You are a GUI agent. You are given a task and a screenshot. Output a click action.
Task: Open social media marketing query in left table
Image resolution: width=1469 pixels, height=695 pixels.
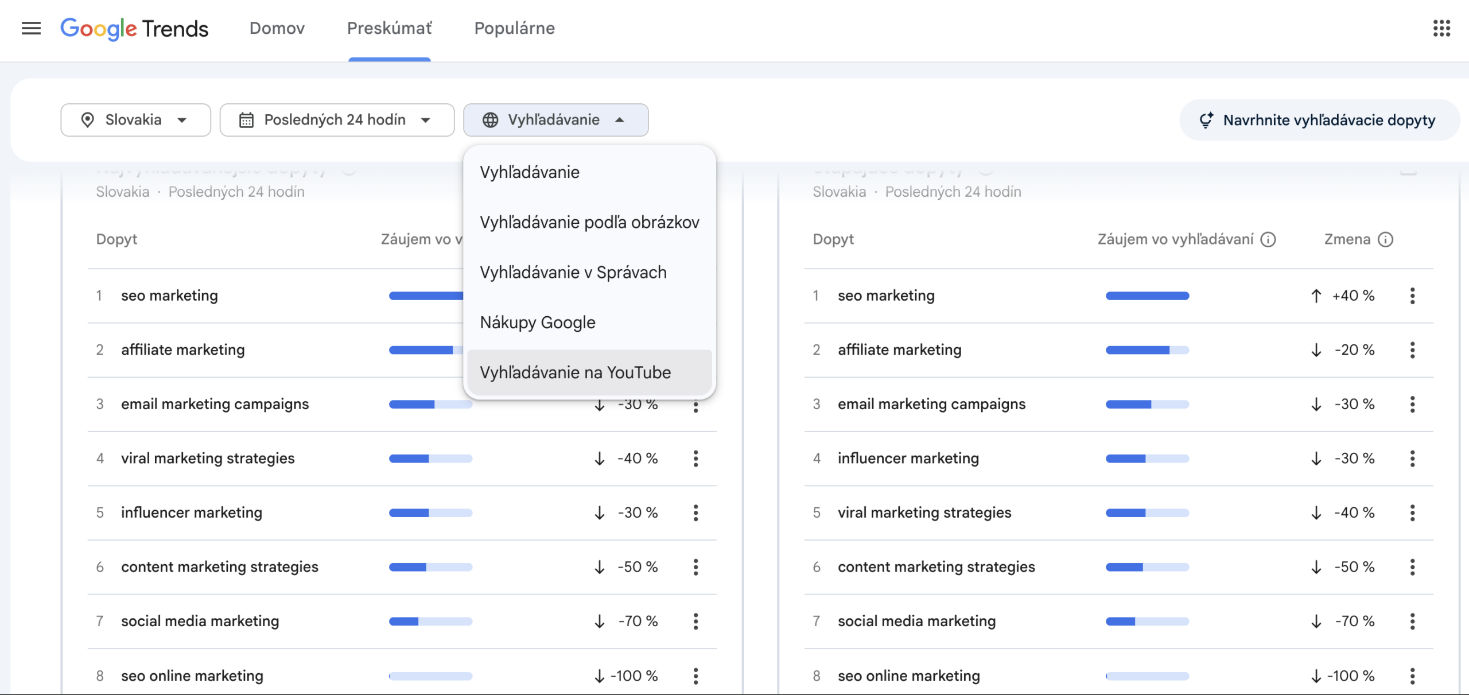[200, 621]
